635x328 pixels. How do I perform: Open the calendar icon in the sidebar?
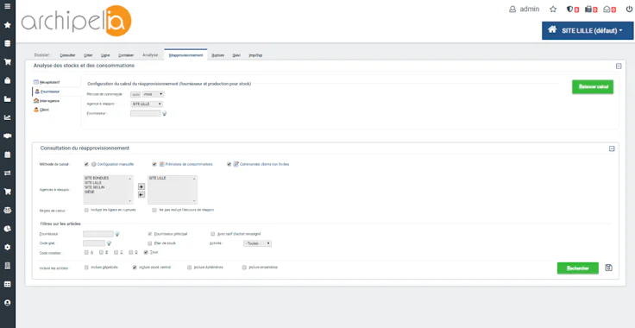coord(7,155)
